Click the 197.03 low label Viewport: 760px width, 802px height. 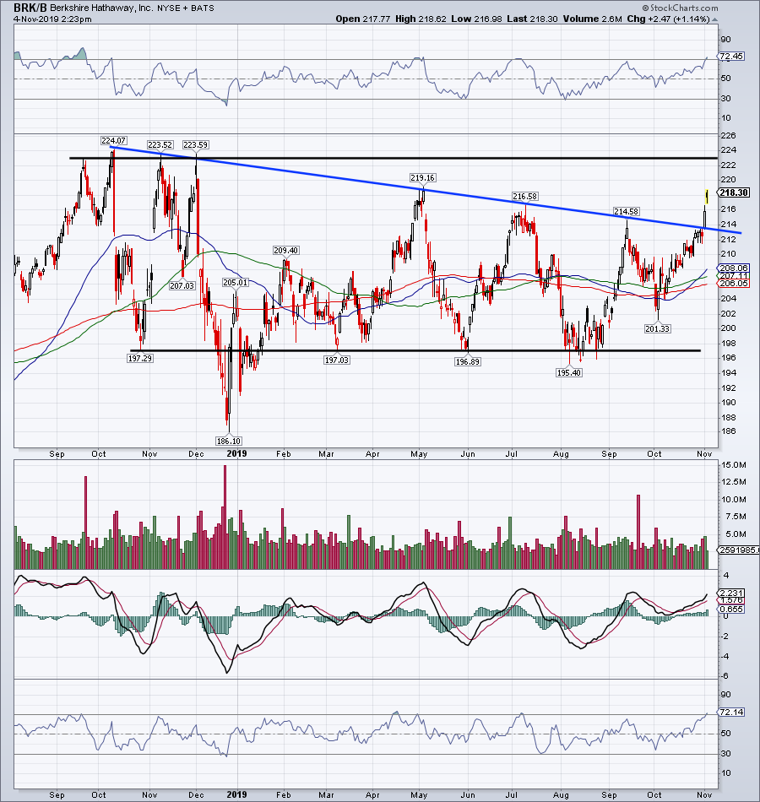336,360
